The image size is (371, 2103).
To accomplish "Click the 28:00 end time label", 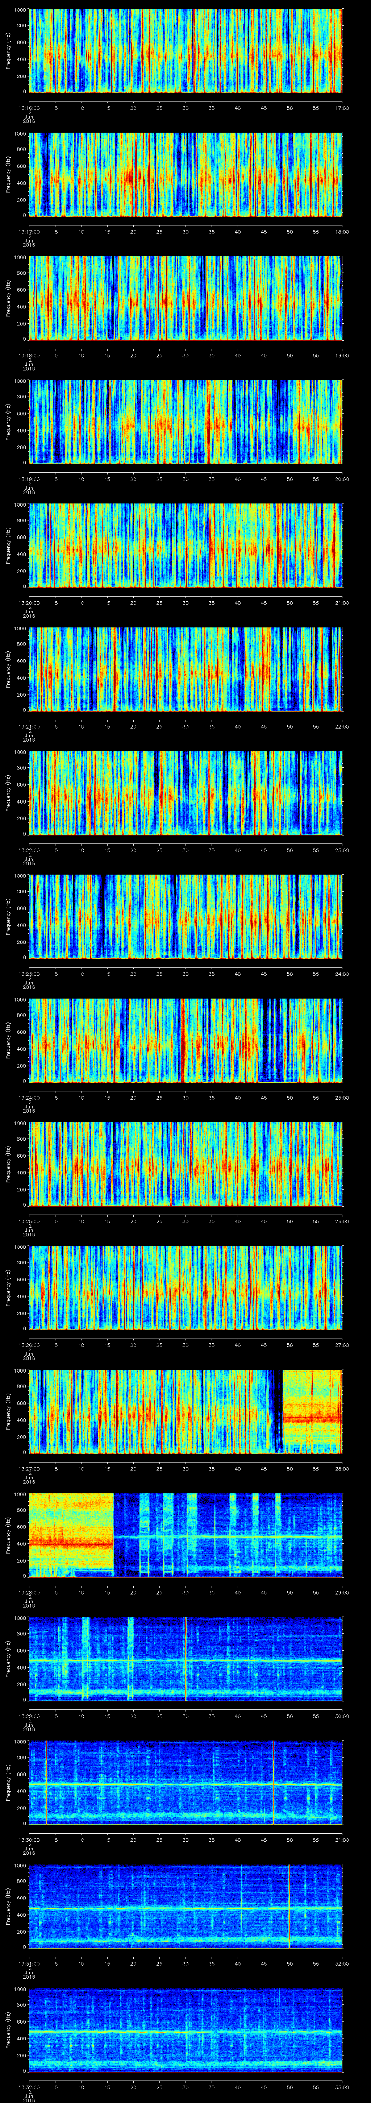I will [342, 1468].
